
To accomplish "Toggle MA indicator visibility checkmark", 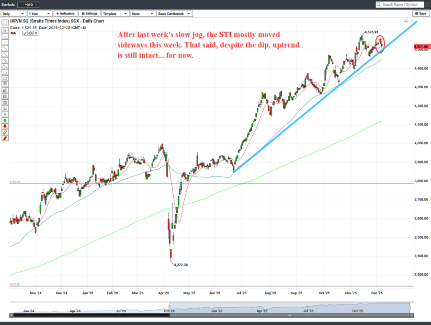I will [25, 33].
